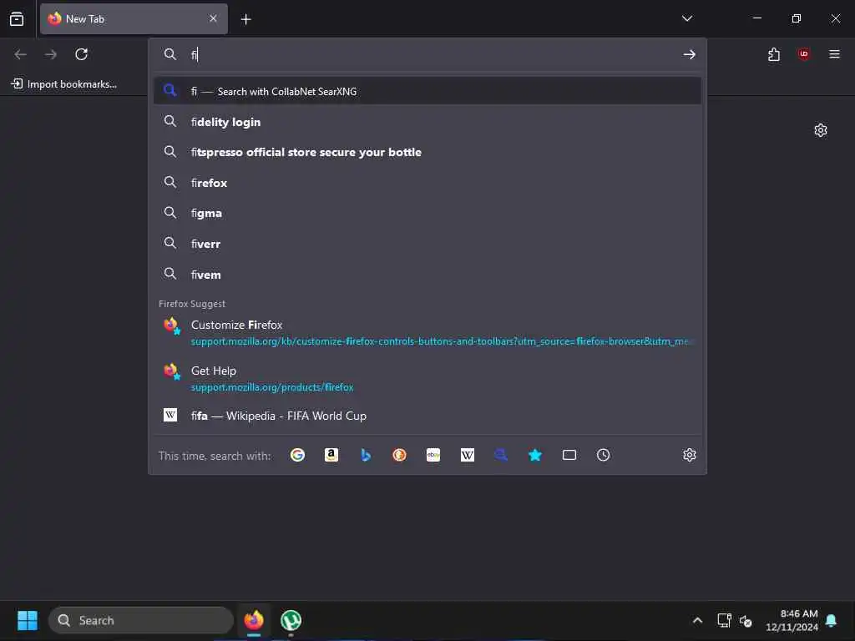Open the Windows Start menu
This screenshot has height=641, width=855.
tap(28, 620)
